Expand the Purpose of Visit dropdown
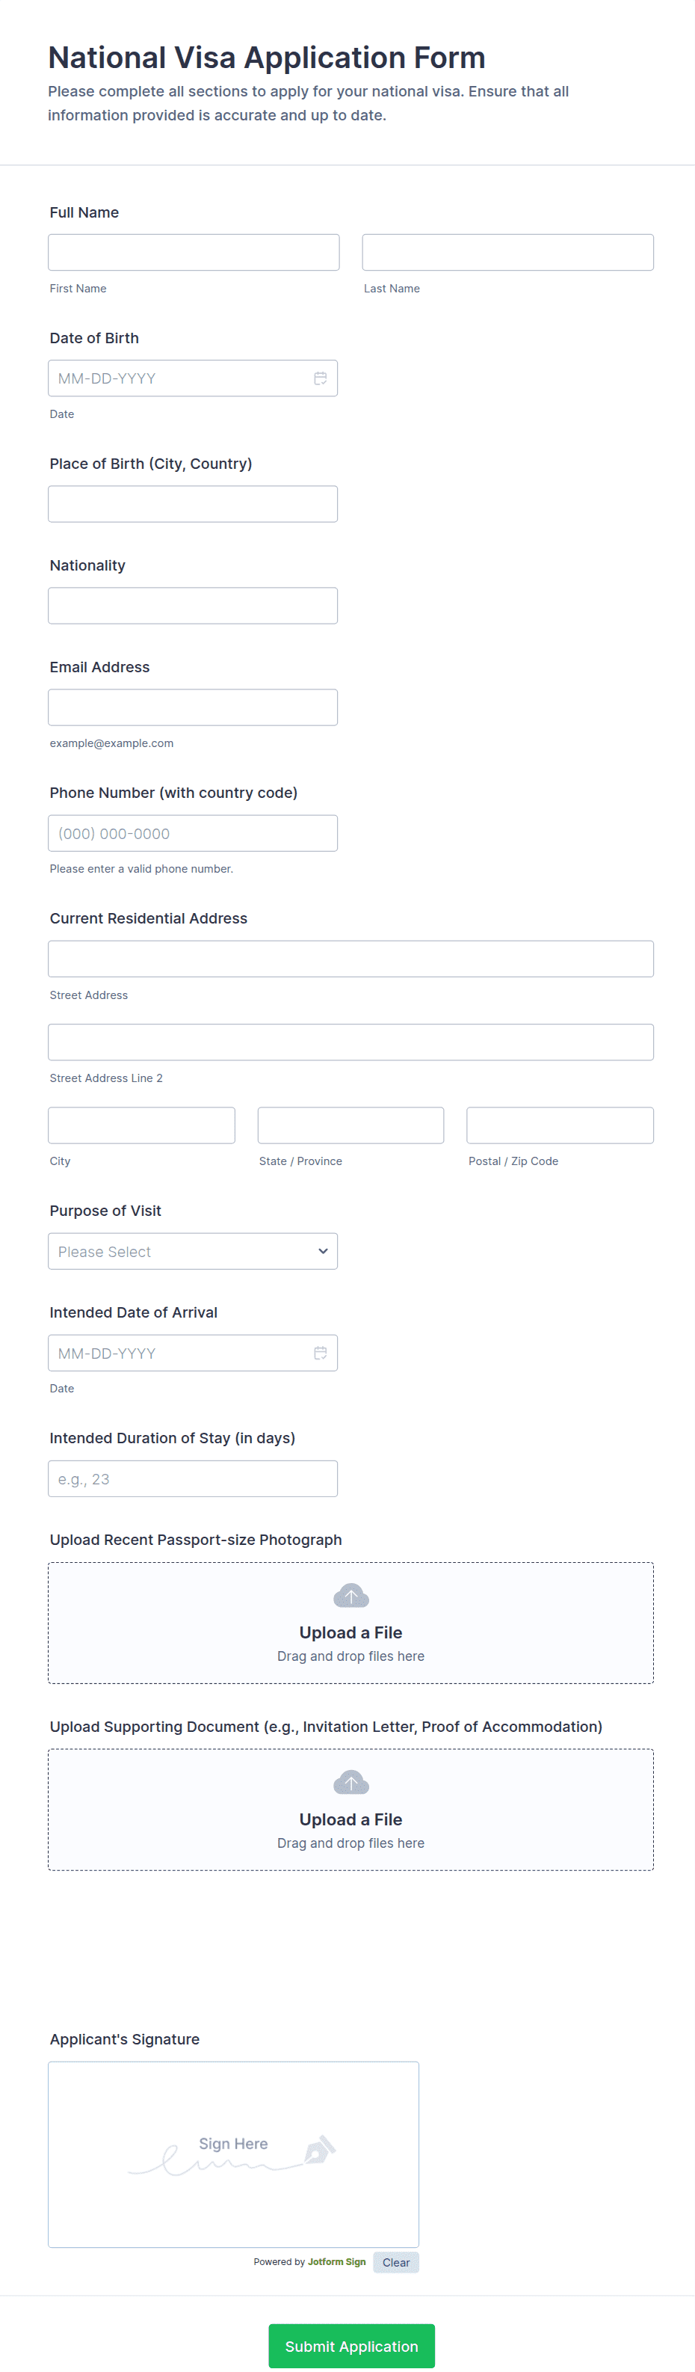Viewport: 695px width, 2372px height. click(x=192, y=1251)
